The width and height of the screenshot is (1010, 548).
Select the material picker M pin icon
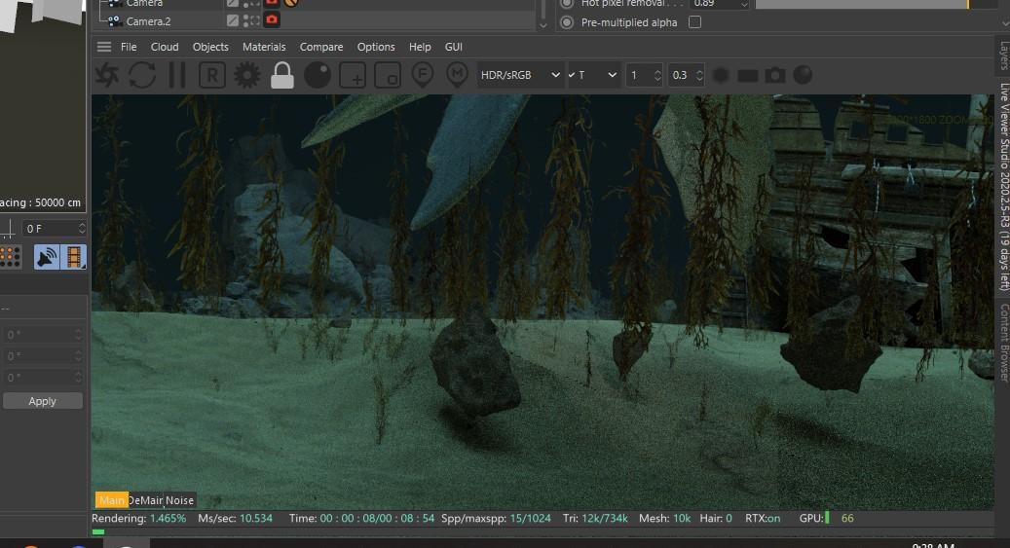click(x=457, y=75)
